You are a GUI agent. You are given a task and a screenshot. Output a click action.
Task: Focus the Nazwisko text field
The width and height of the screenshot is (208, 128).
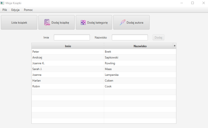click(x=130, y=37)
